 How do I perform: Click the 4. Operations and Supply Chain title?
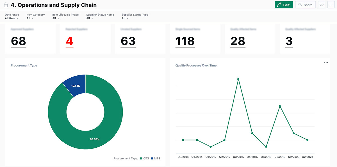tap(54, 5)
